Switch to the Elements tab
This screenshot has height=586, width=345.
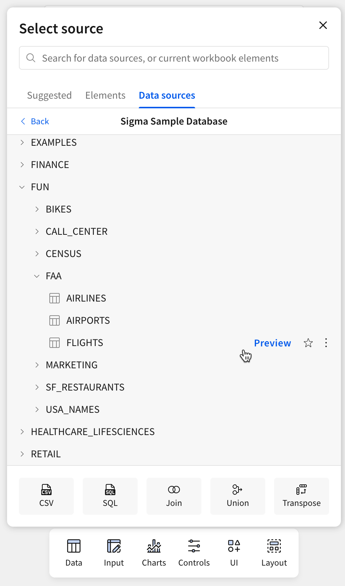pos(105,96)
